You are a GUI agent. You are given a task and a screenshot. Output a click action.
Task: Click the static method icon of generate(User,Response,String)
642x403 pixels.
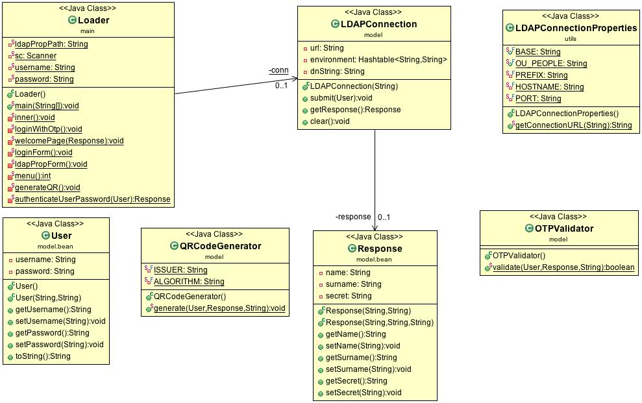click(x=150, y=308)
